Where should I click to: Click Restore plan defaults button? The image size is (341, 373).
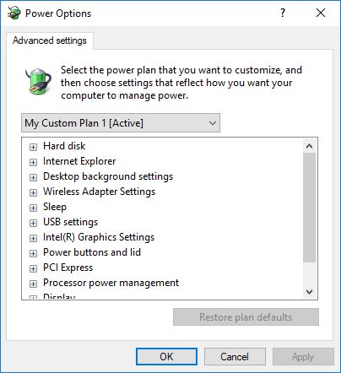point(246,317)
